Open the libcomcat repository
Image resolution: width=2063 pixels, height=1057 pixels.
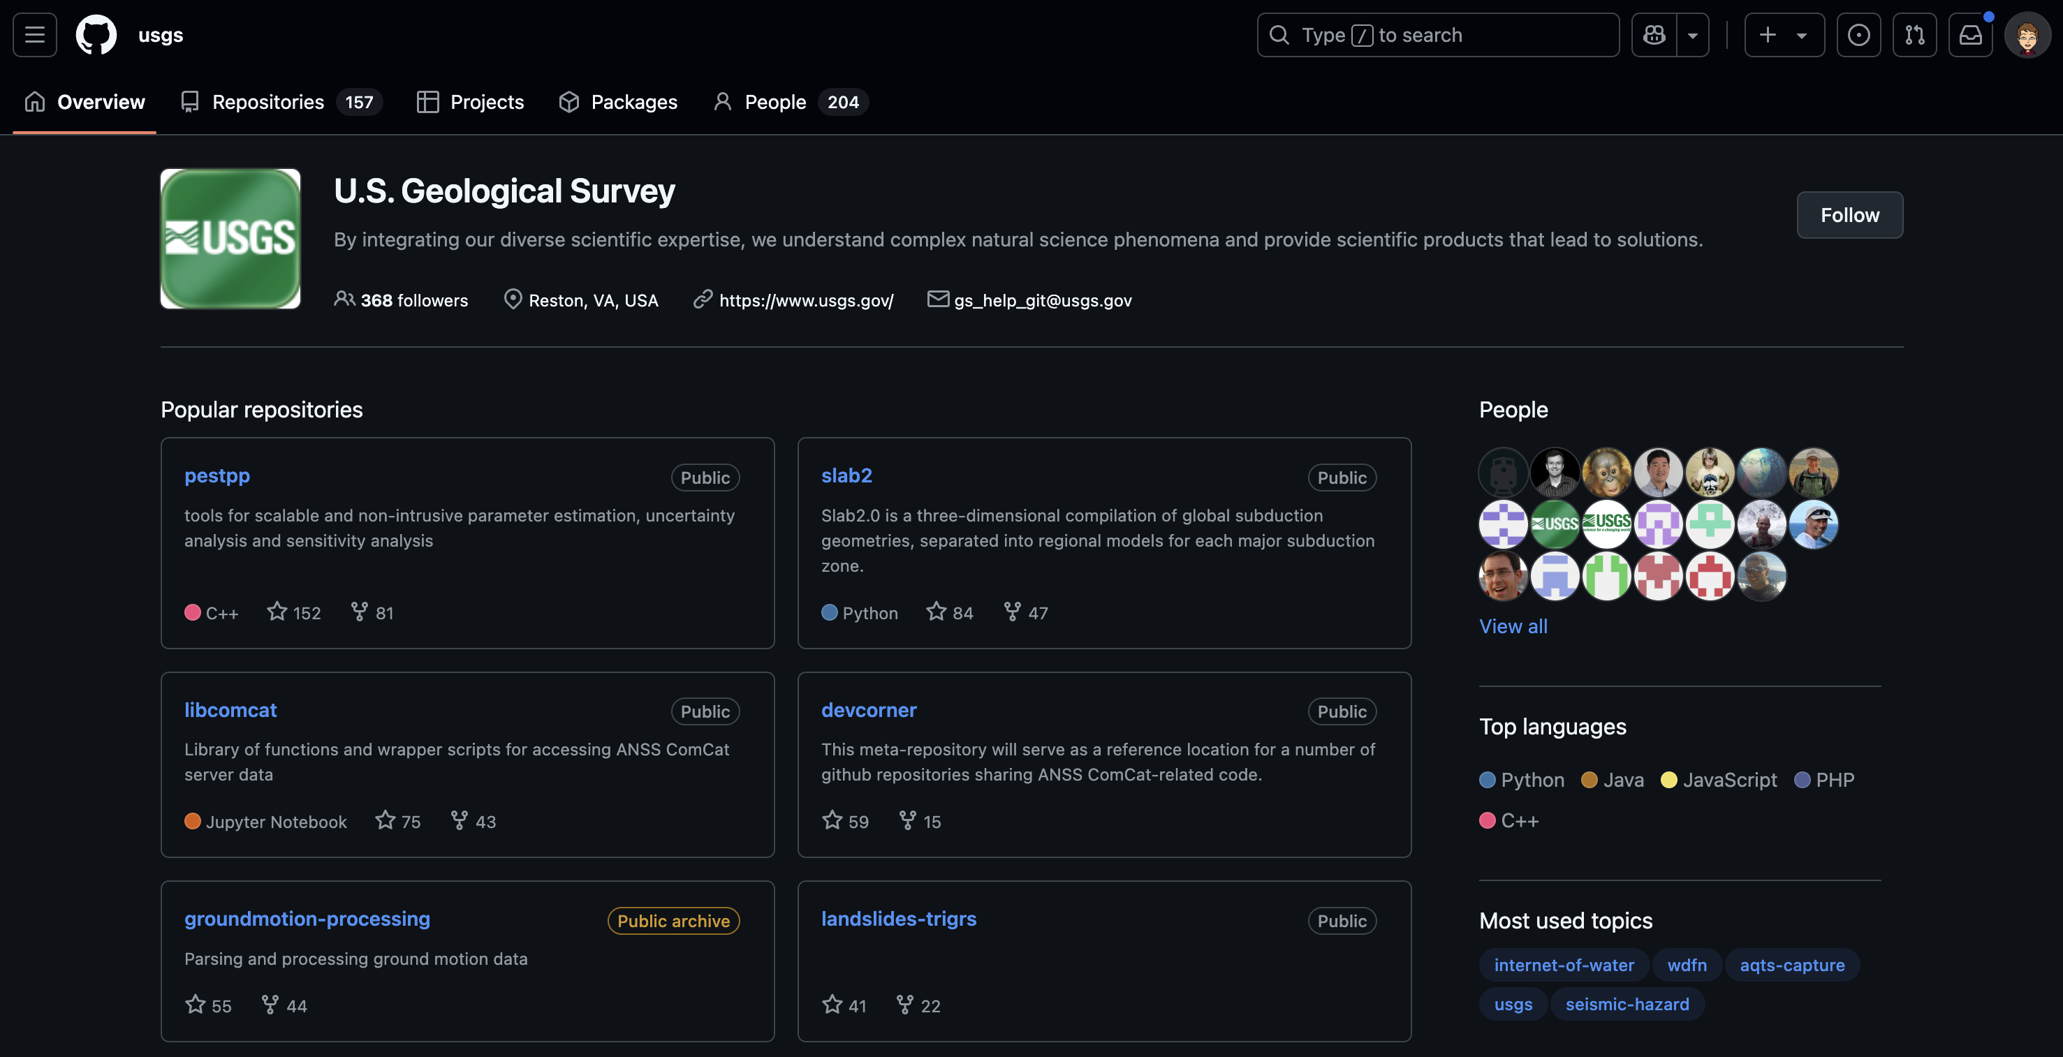click(x=230, y=709)
